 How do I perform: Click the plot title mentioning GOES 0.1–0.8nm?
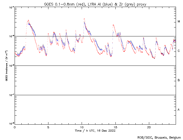[95, 4]
